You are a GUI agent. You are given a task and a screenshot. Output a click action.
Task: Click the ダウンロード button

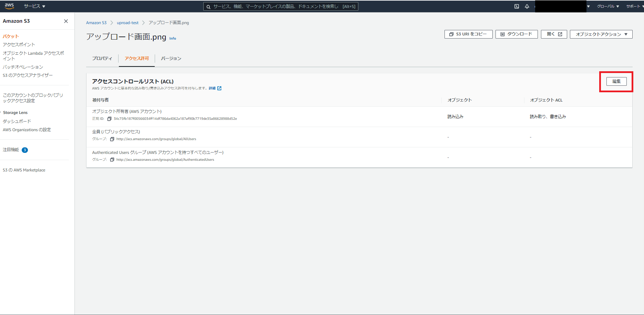(x=517, y=34)
